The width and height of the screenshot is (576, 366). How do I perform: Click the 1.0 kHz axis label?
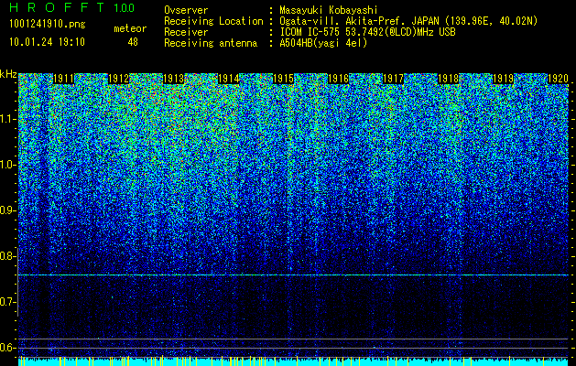7,165
